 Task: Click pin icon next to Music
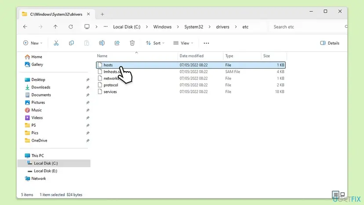point(88,110)
